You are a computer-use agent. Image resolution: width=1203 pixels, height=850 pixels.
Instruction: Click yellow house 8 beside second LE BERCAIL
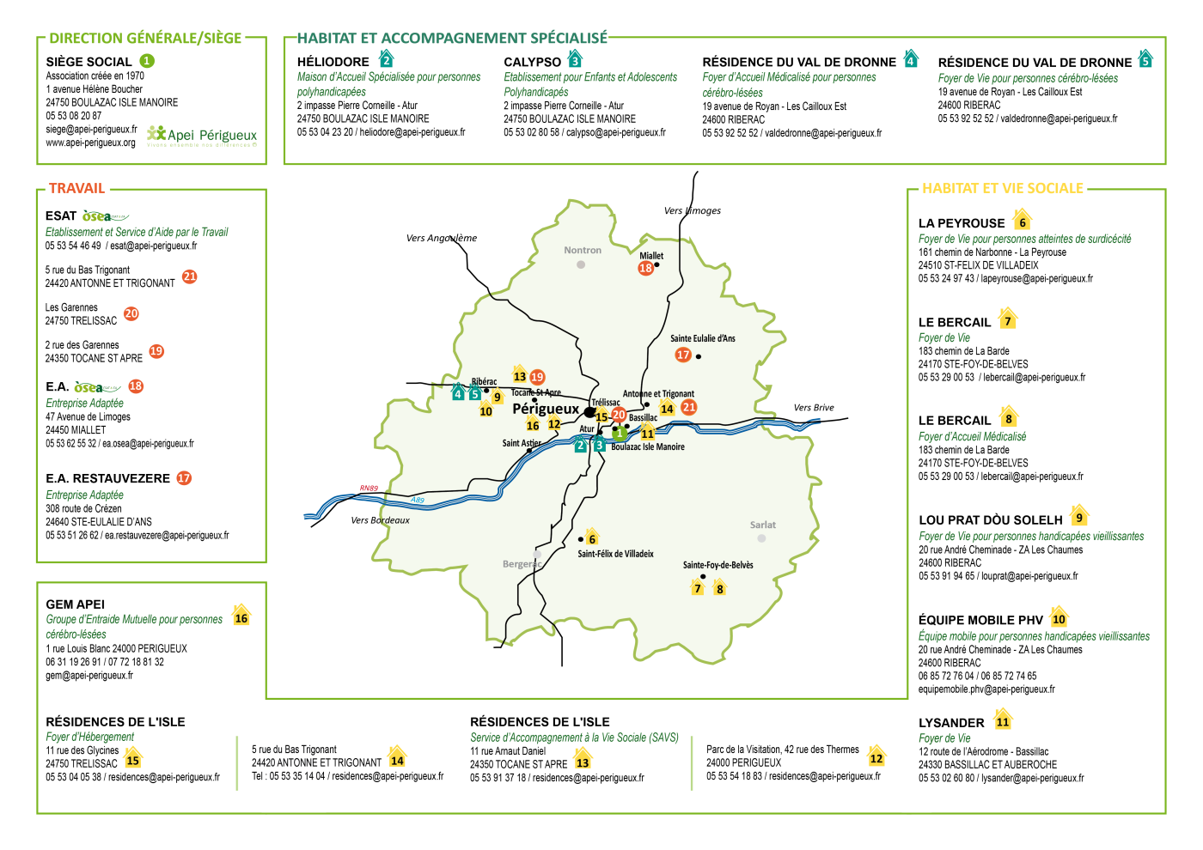(x=1009, y=417)
